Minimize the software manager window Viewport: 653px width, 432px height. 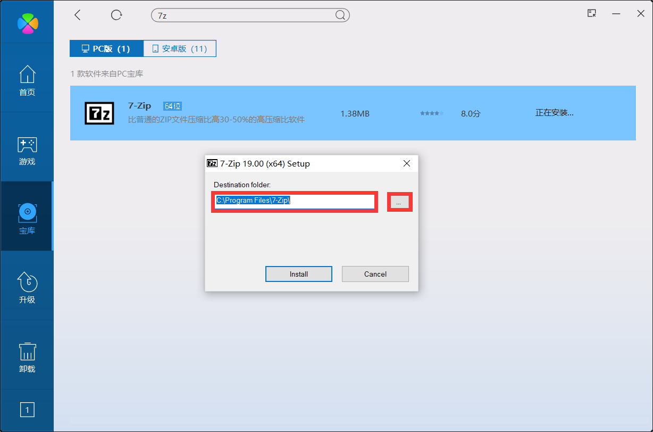click(616, 14)
